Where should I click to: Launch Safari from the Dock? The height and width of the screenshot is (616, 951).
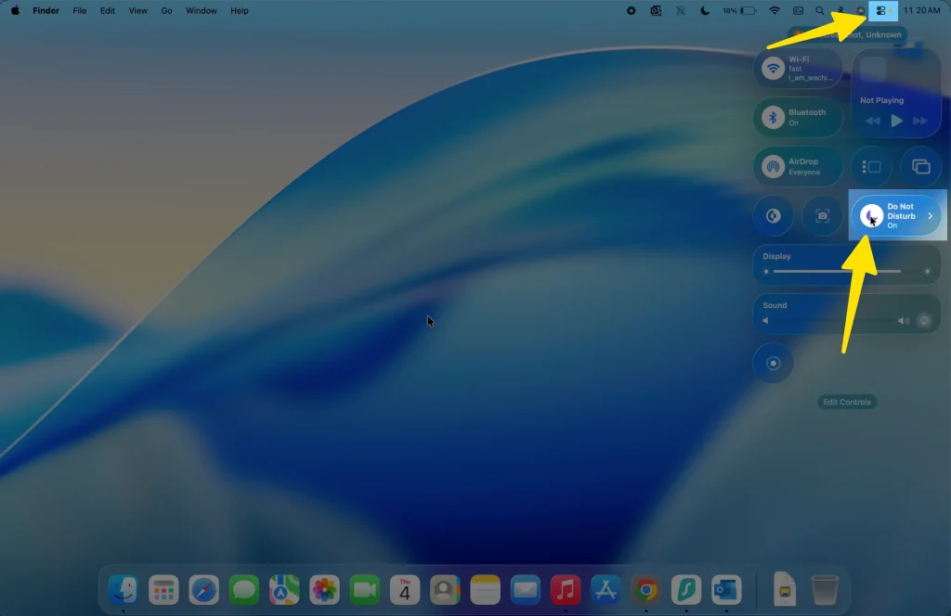click(203, 589)
